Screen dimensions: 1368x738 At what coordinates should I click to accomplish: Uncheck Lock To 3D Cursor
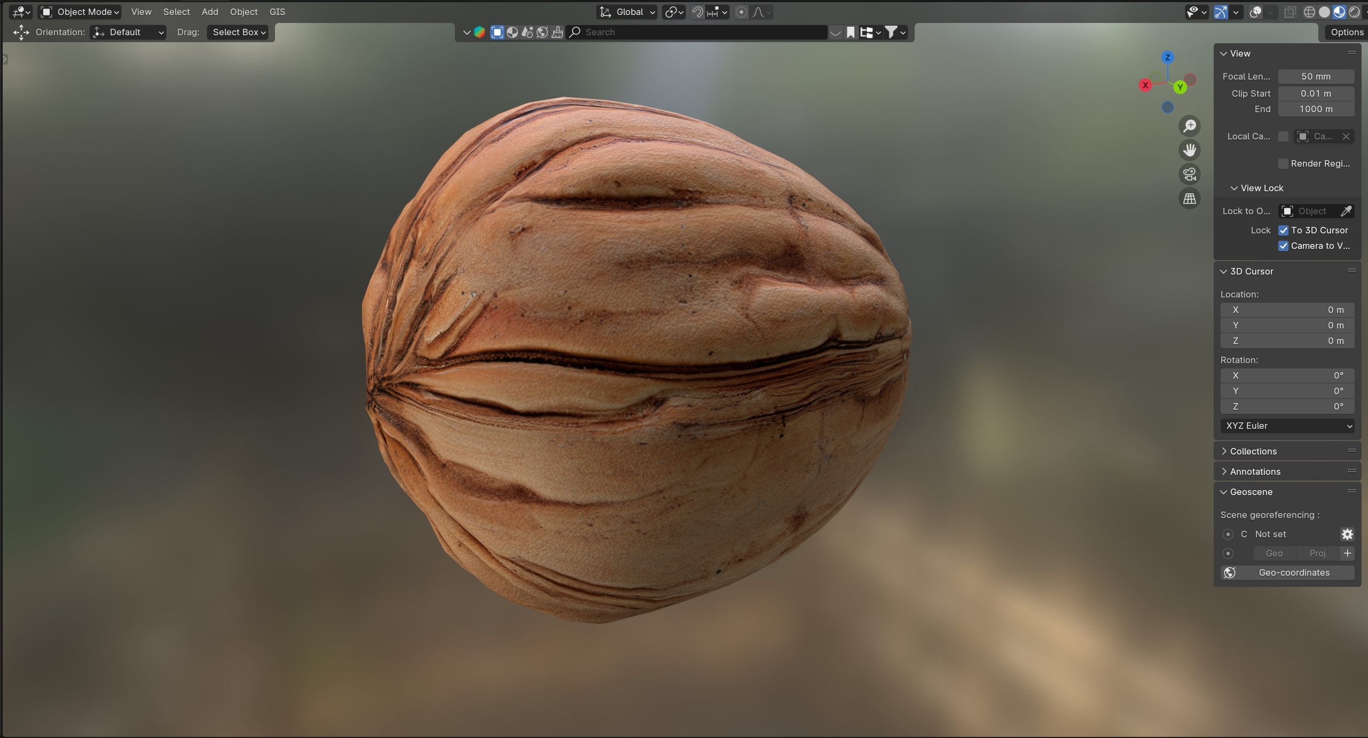(x=1284, y=230)
